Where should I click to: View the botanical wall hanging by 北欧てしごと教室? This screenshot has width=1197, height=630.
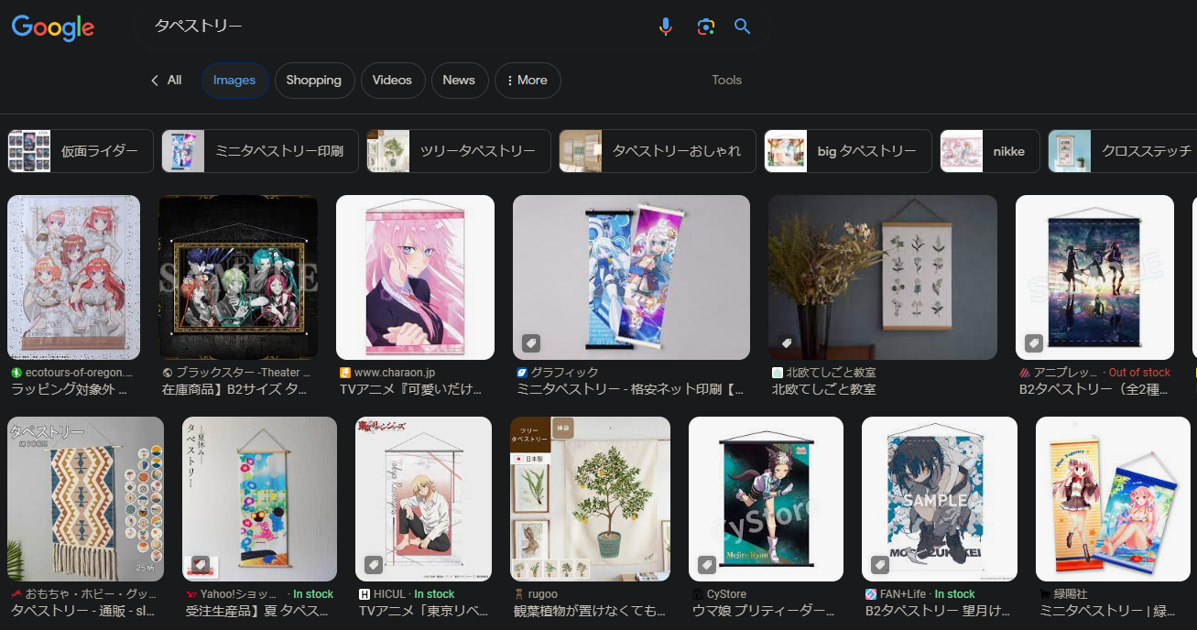coord(883,277)
